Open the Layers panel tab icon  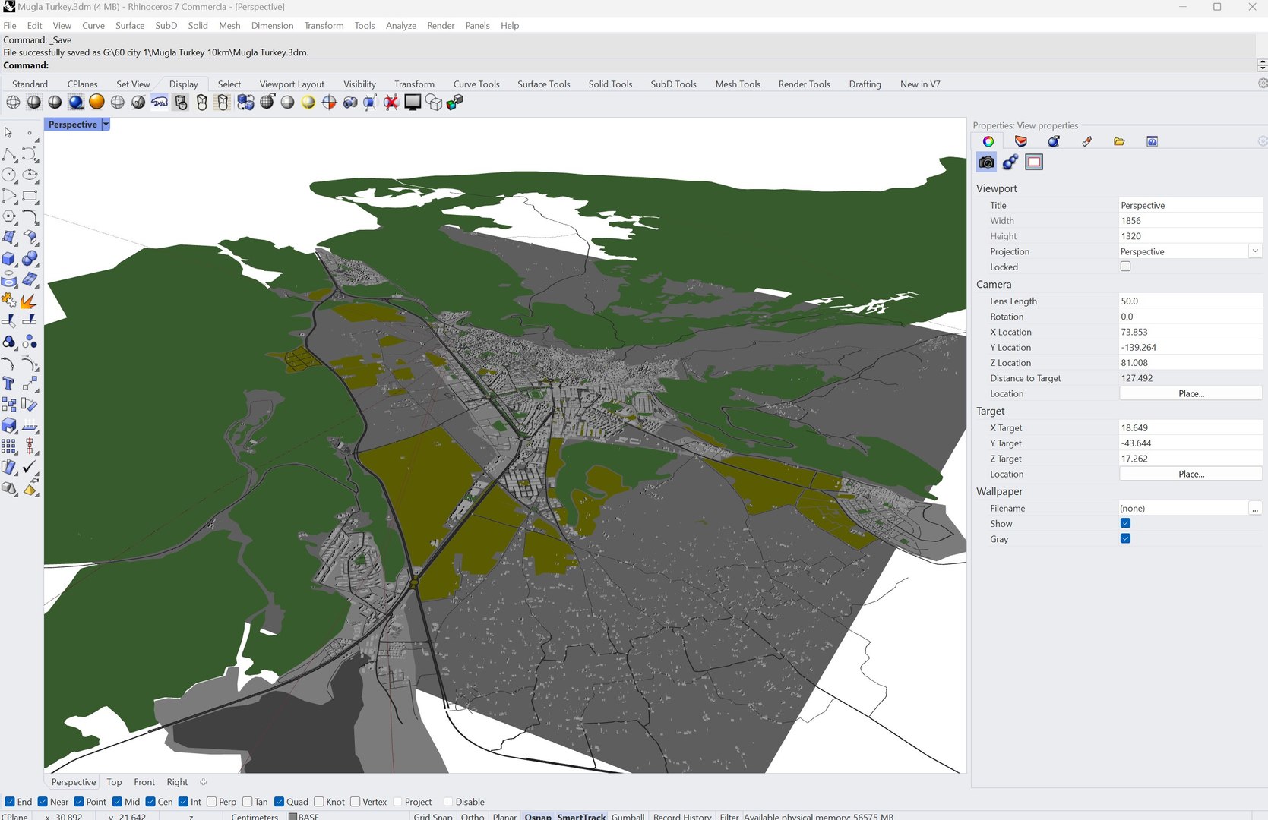pos(1021,141)
